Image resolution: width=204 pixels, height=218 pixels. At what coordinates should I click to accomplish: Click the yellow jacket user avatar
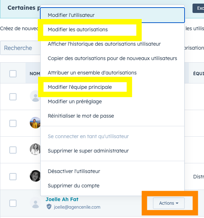point(35,123)
